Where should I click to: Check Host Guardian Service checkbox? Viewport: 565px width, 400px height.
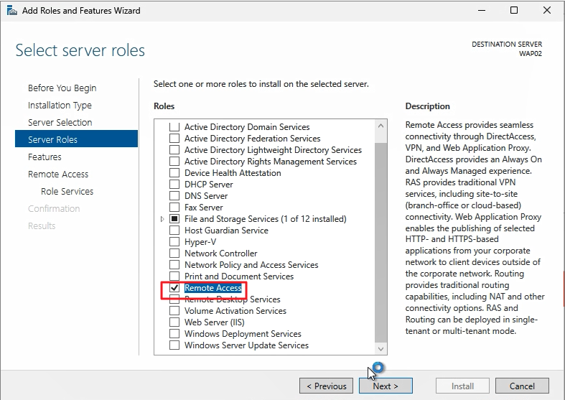point(174,231)
